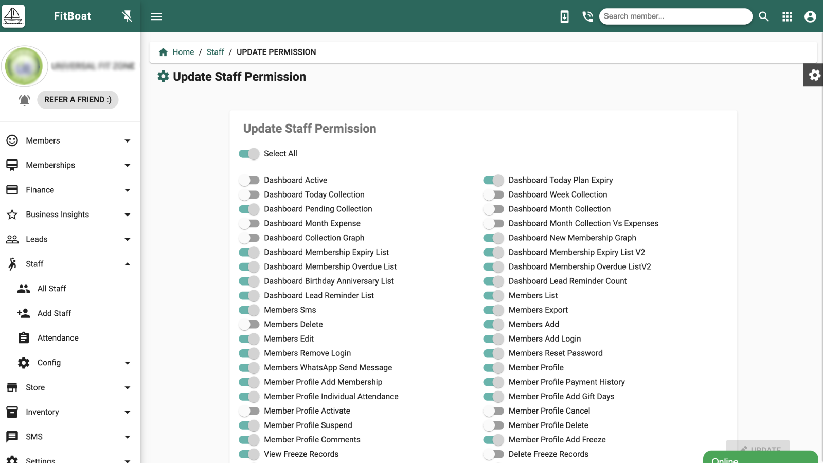
Task: Enable the Dashboard Active permission toggle
Action: pyautogui.click(x=249, y=180)
